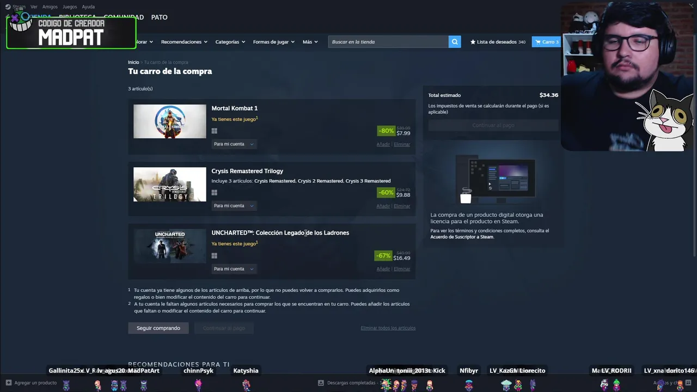Open Para mi cuenta dropdown for UNCHARTED
Screen dimensions: 697x392
234,269
